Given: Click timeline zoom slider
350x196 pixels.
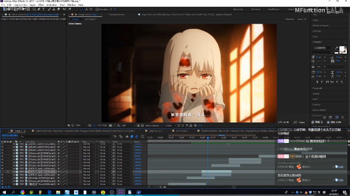Looking at the screenshot, I should coord(161,187).
